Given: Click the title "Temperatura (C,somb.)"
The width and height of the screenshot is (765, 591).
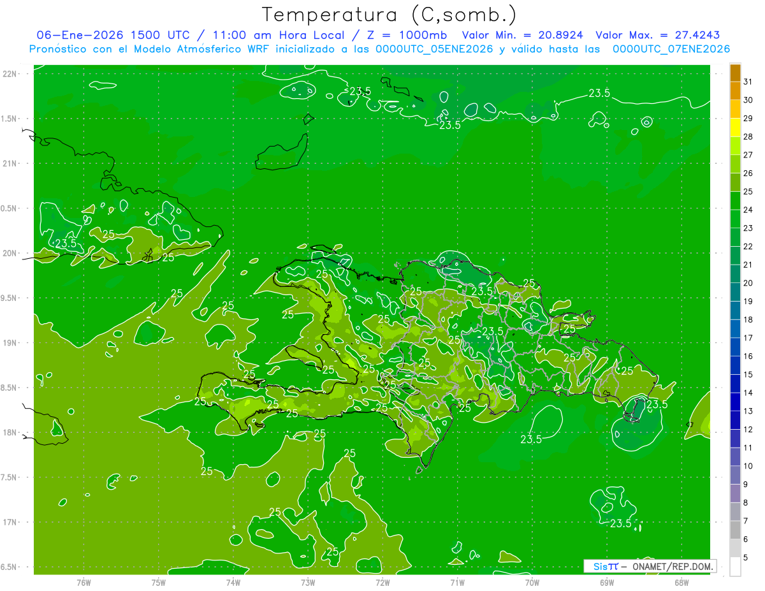Looking at the screenshot, I should (389, 15).
